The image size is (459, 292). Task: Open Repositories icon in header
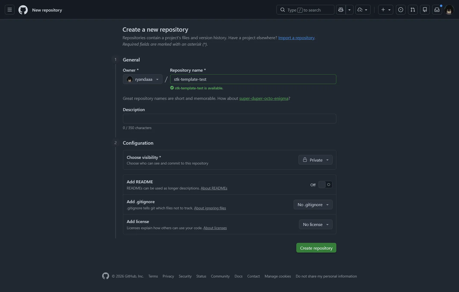[x=425, y=10]
